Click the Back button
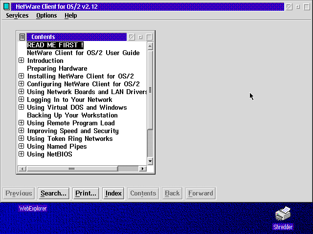313x234 pixels. 172,193
